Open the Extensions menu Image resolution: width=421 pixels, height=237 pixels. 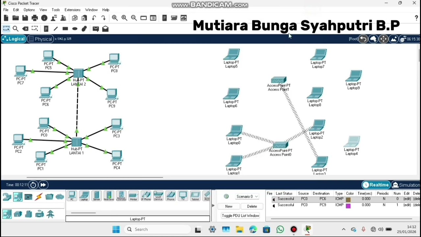click(x=72, y=10)
